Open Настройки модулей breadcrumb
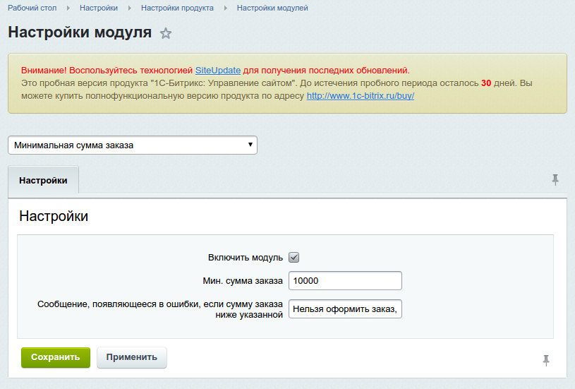 [x=272, y=8]
